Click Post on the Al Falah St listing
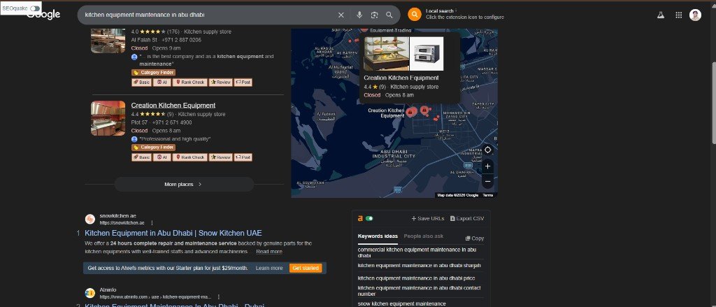Image resolution: width=716 pixels, height=307 pixels. tap(243, 83)
